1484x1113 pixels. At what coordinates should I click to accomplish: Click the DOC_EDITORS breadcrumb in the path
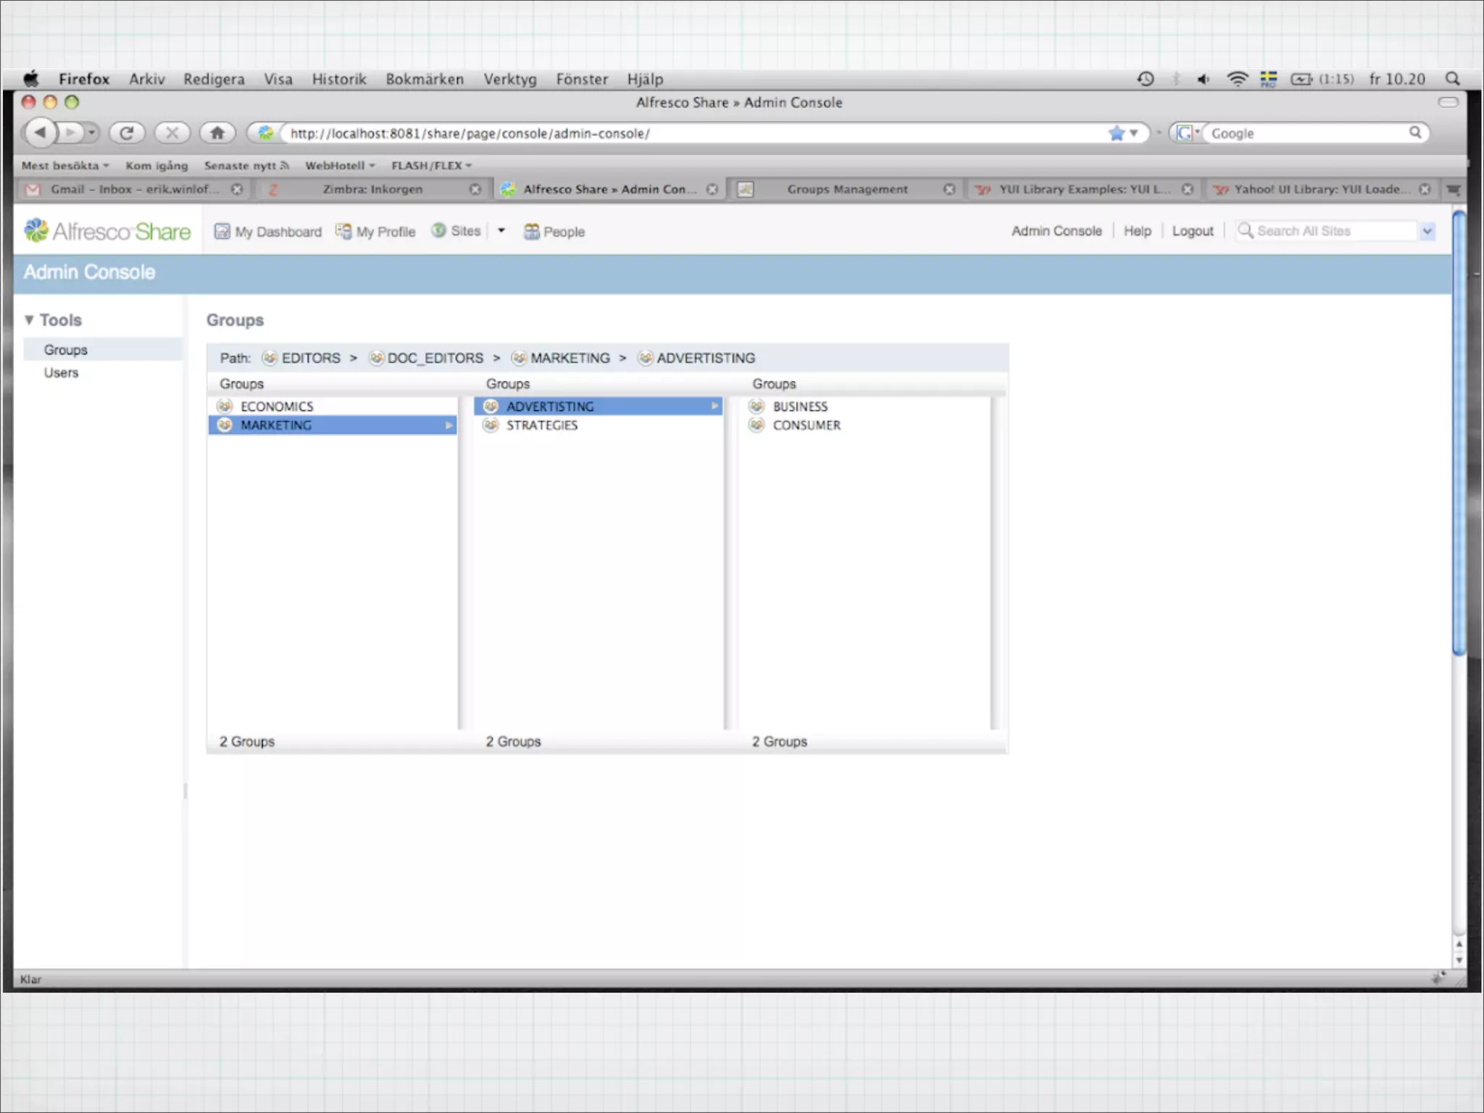[434, 358]
